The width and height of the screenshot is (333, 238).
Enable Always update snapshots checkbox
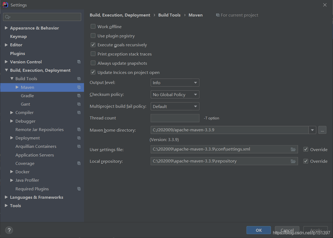click(x=93, y=63)
